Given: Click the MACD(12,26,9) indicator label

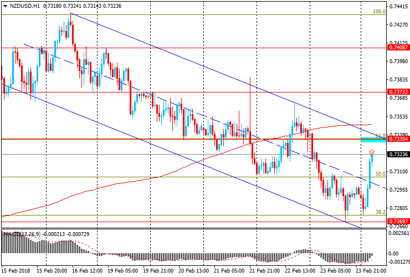Looking at the screenshot, I should (x=22, y=234).
